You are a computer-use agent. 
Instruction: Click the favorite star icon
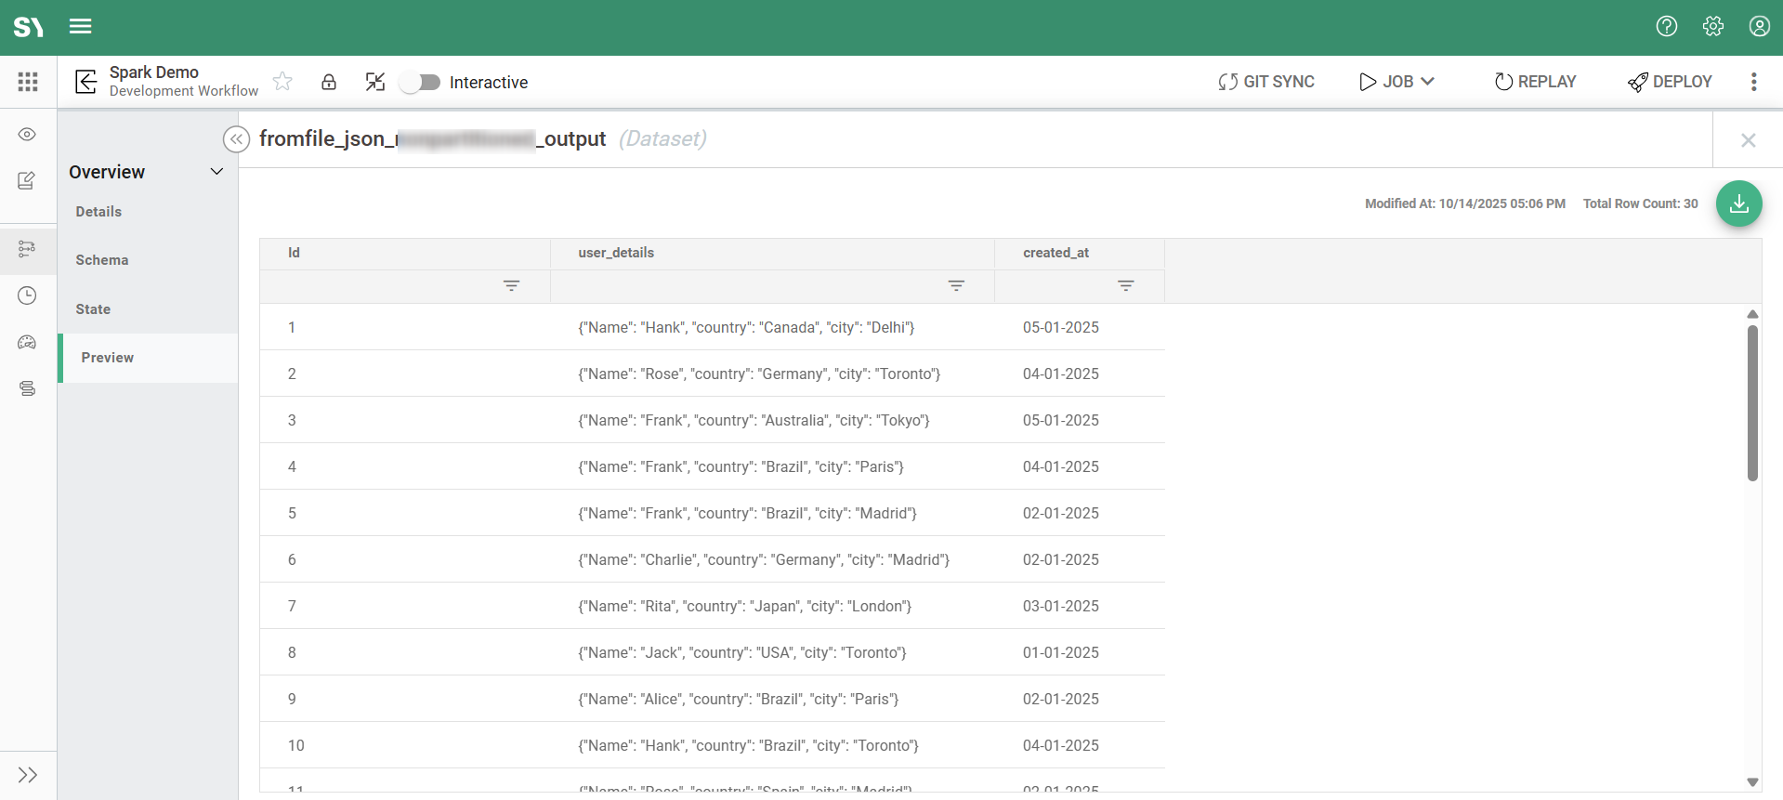point(282,82)
